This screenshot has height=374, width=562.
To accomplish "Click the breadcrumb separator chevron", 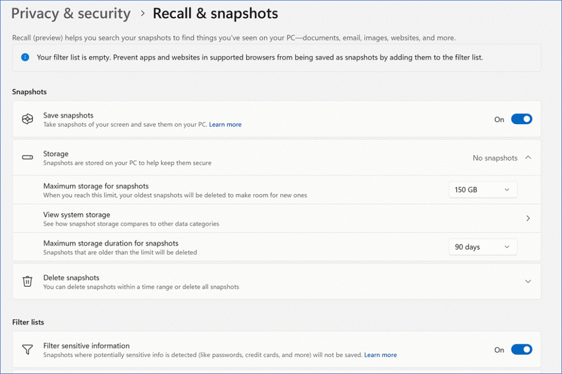I will [143, 14].
